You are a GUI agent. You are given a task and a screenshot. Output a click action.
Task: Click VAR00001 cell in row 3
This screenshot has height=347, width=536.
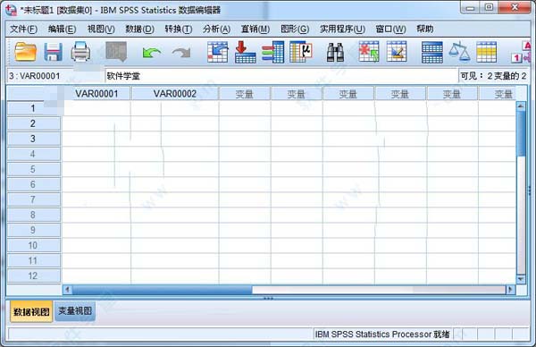pyautogui.click(x=96, y=139)
